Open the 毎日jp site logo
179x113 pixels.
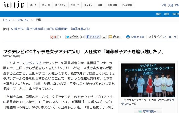pyautogui.click(x=14, y=5)
